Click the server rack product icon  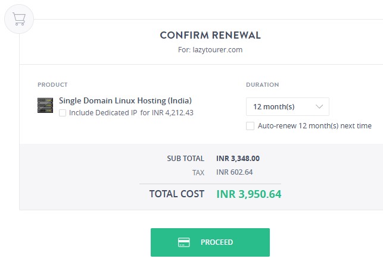point(45,106)
